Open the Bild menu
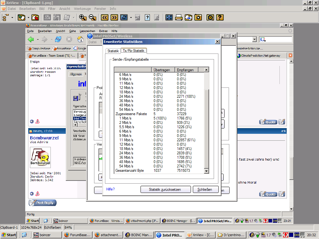The height and width of the screenshot is (239, 319). (x=42, y=9)
